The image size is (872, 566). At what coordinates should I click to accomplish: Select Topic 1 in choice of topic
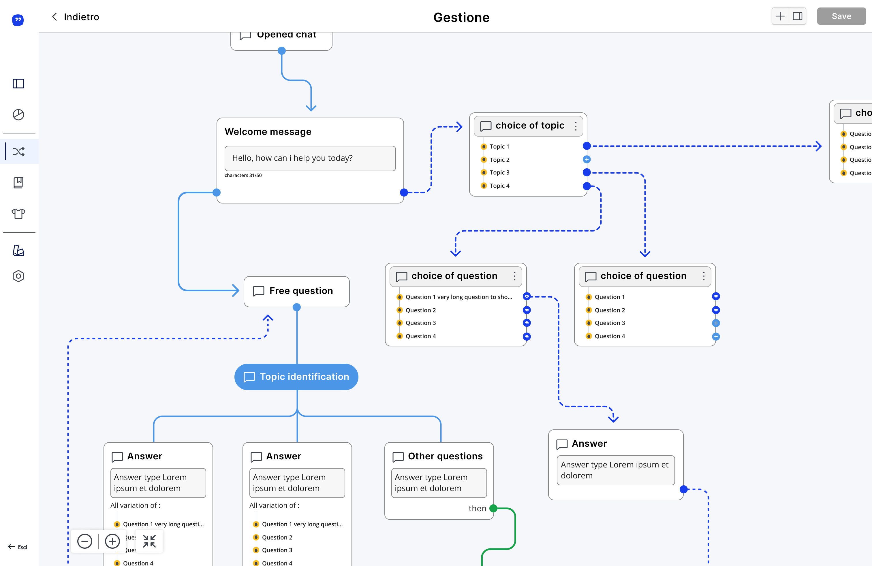499,146
